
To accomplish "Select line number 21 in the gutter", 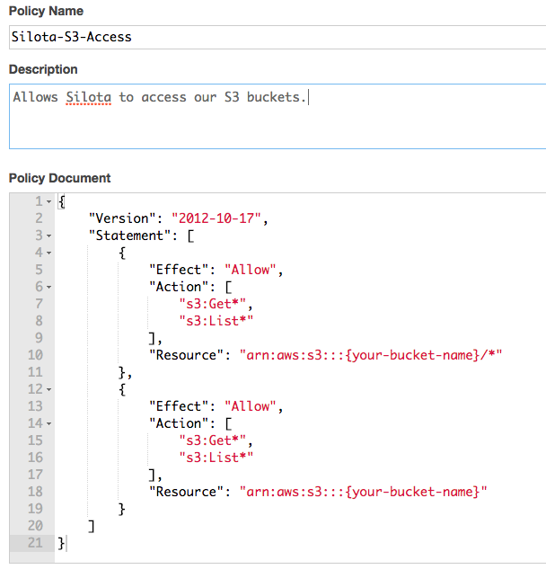I will tap(35, 543).
